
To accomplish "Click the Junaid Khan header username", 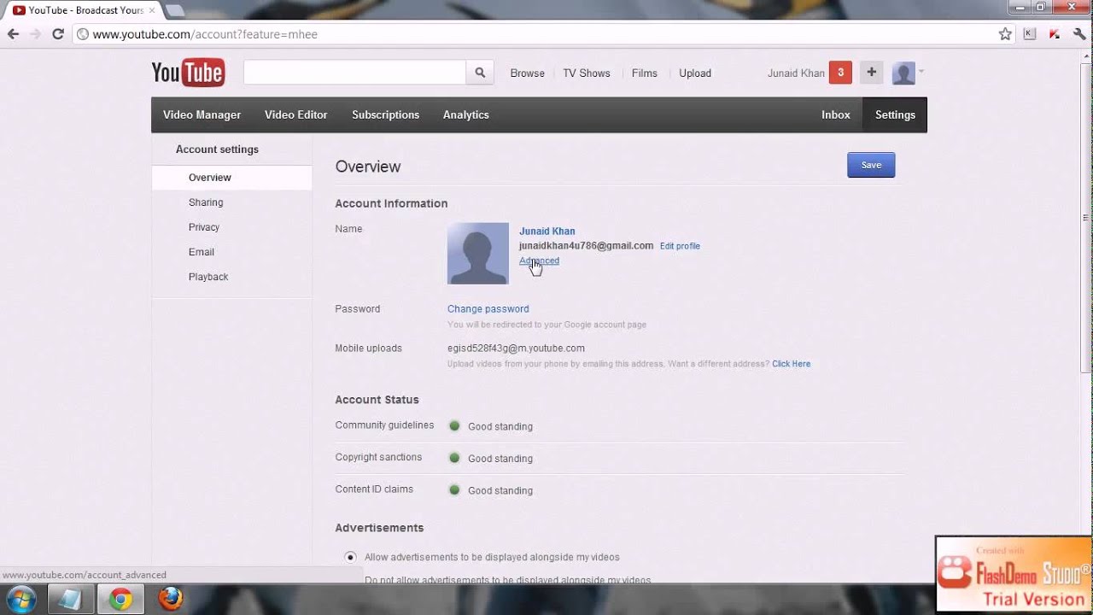I will coord(796,73).
